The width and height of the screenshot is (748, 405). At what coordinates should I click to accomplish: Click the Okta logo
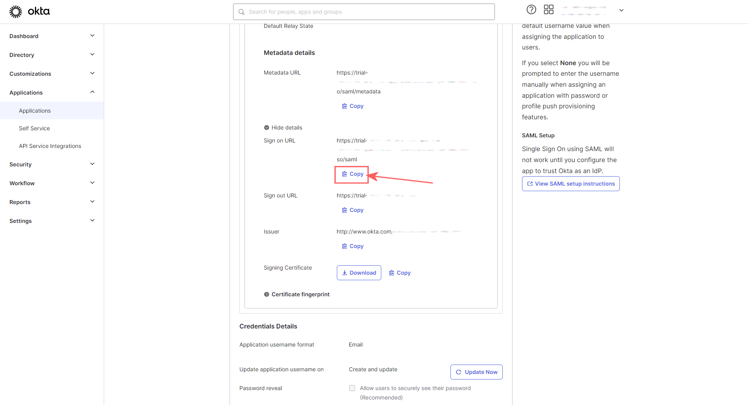pyautogui.click(x=29, y=11)
